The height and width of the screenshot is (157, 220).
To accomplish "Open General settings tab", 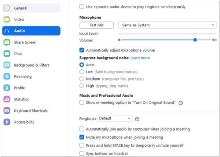I will [31, 8].
